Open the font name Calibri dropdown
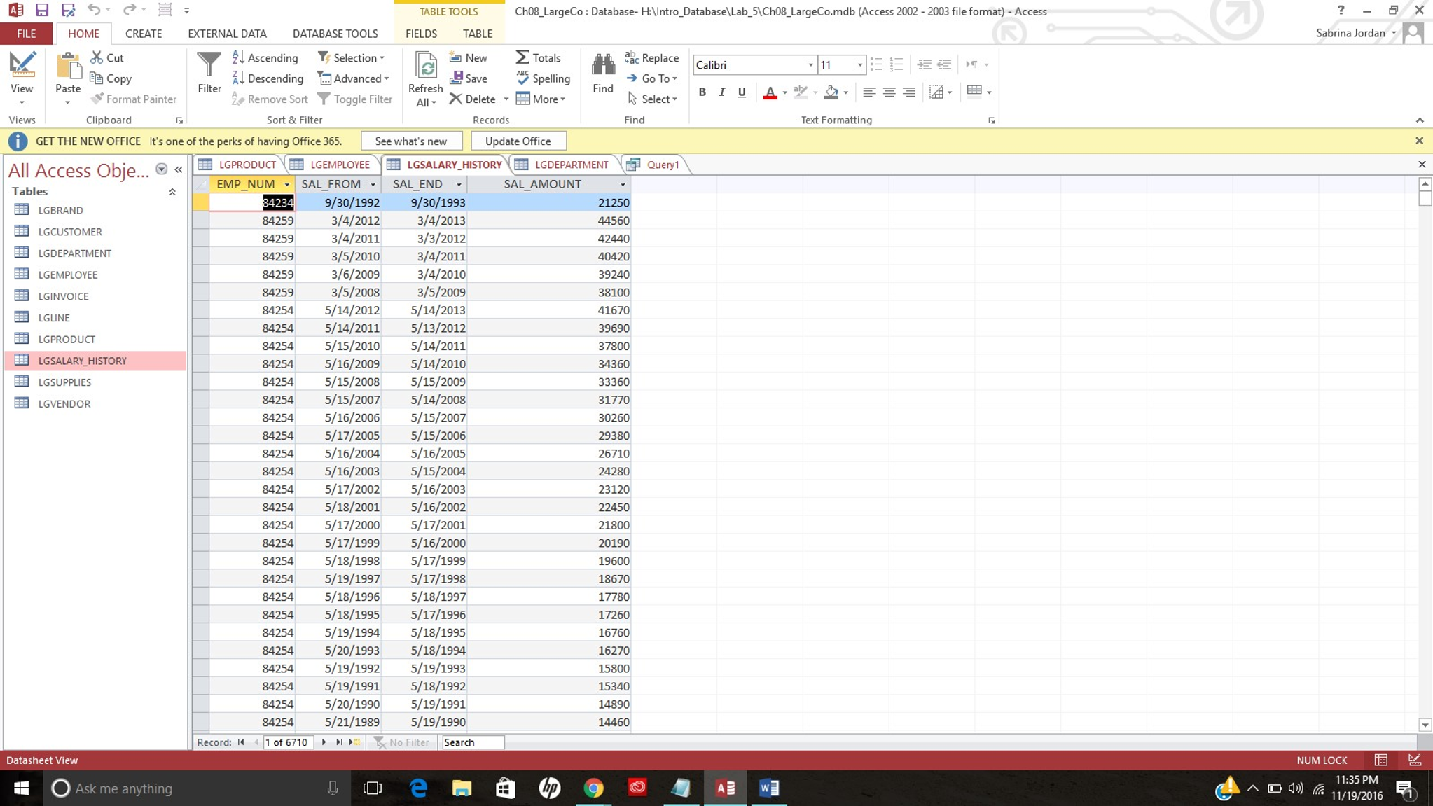The width and height of the screenshot is (1433, 806). tap(810, 65)
